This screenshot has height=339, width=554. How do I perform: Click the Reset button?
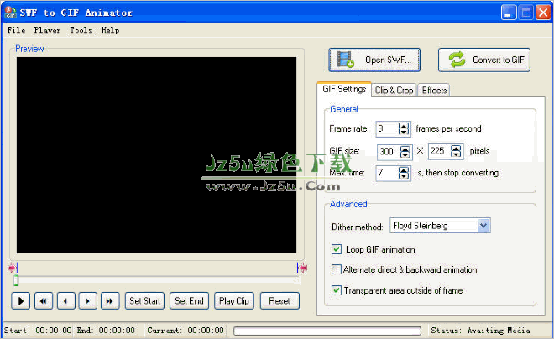280,301
